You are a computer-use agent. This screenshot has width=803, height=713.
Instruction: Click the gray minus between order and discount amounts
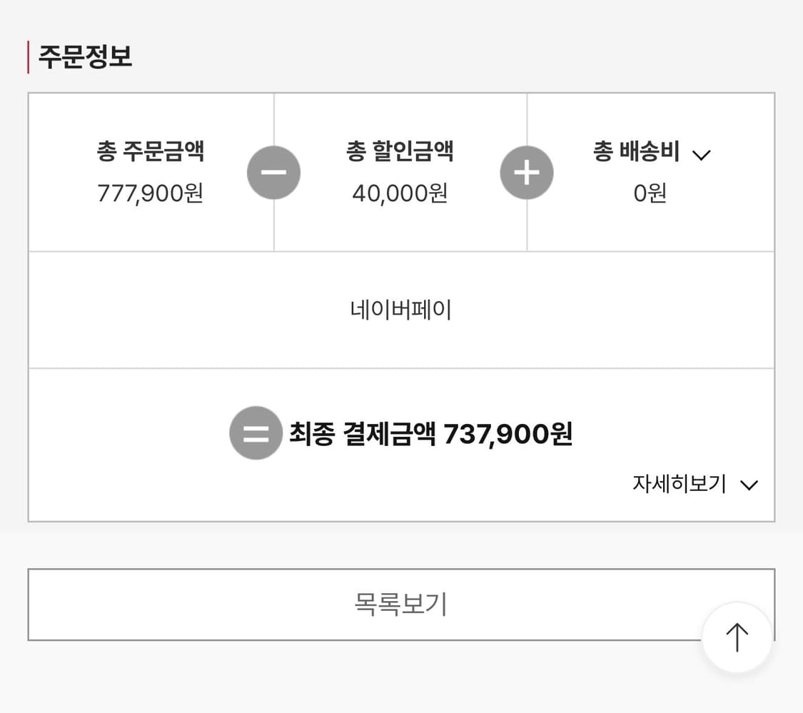point(274,172)
